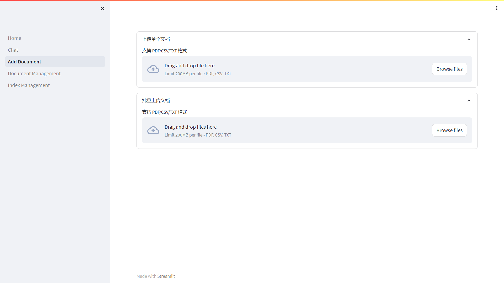Click the cloud upload icon in batch upload
The height and width of the screenshot is (283, 504).
[153, 130]
